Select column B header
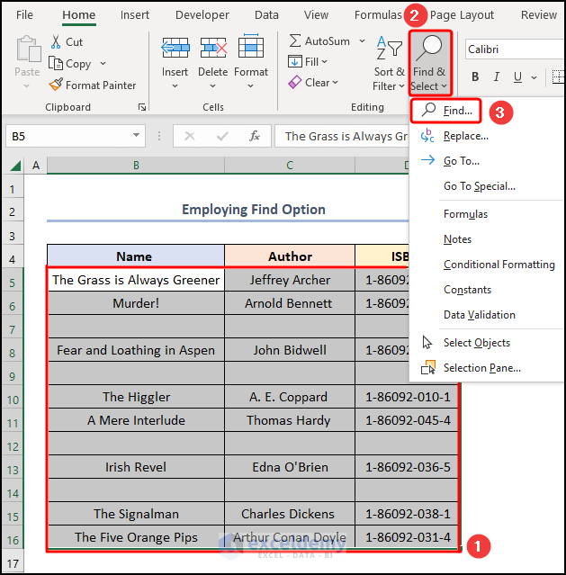 (x=136, y=166)
